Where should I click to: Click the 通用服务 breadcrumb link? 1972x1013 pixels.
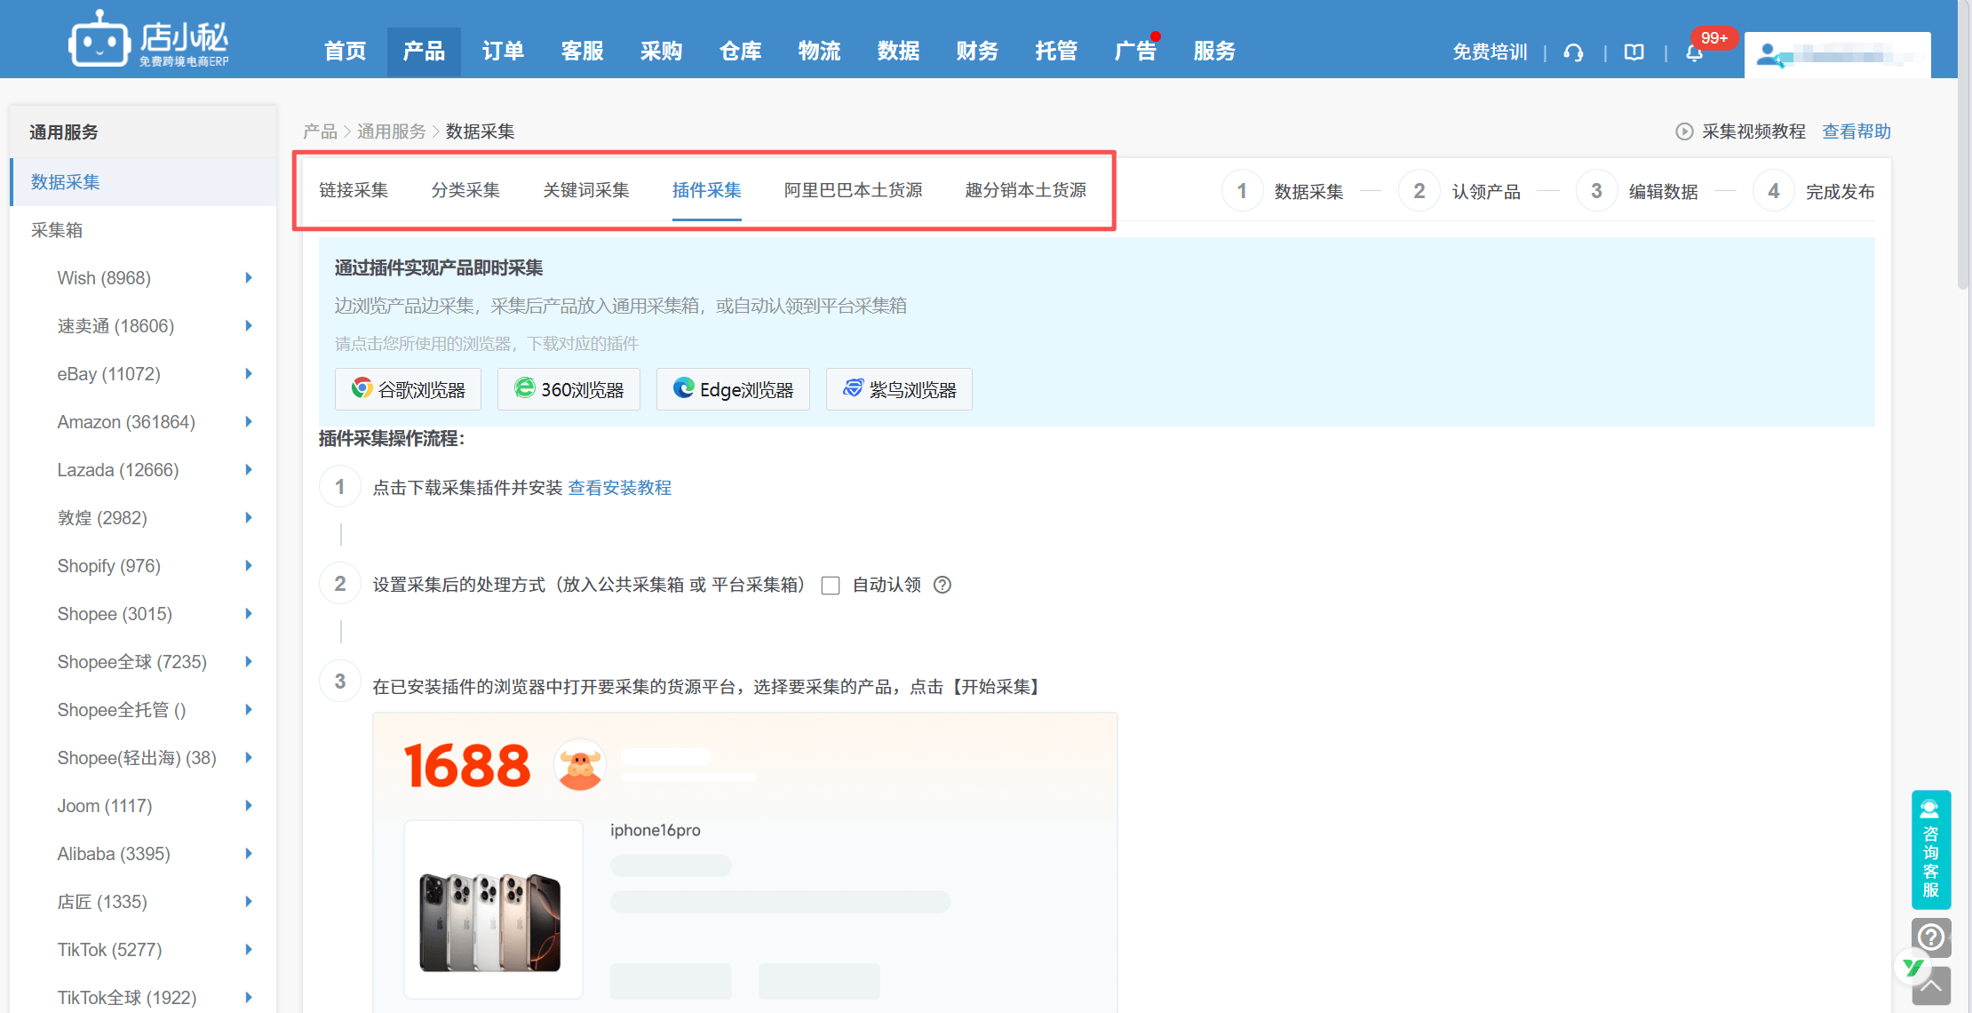tap(392, 132)
